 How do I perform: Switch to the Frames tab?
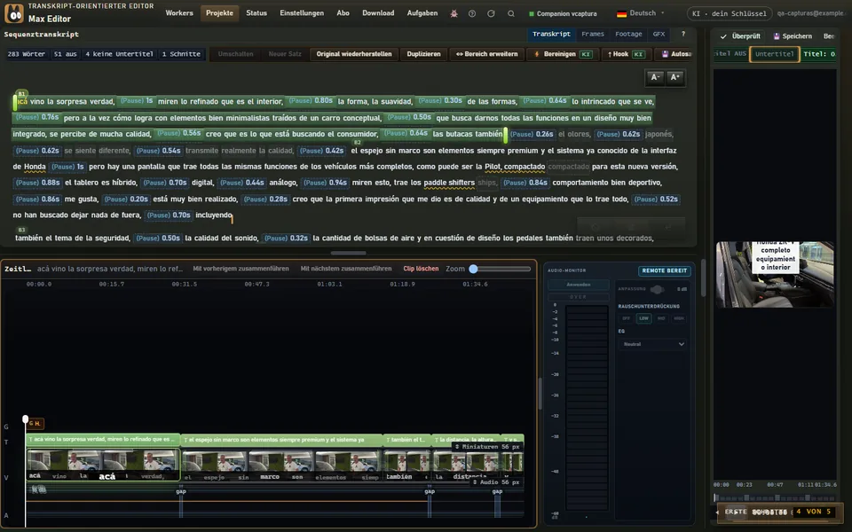click(592, 35)
